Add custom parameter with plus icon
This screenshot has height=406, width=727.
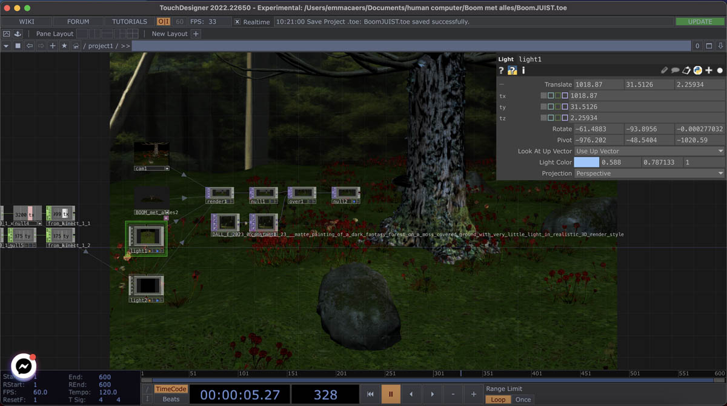coord(709,70)
